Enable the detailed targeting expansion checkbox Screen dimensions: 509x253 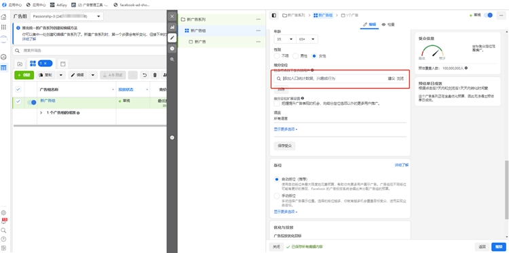[x=277, y=103]
